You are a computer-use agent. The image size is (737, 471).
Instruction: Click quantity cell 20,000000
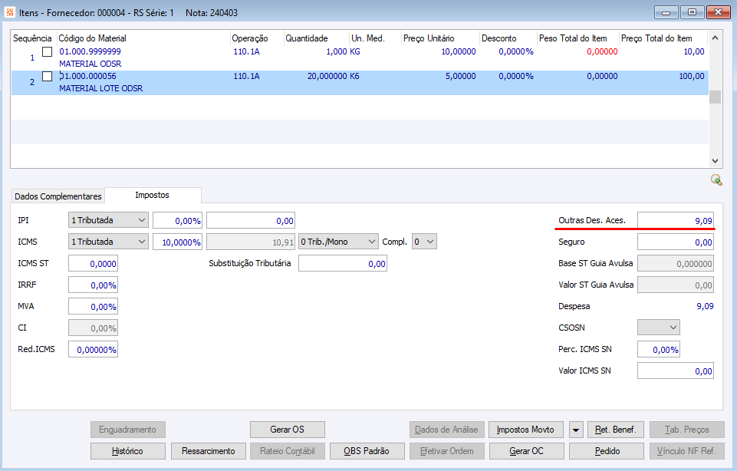(327, 76)
